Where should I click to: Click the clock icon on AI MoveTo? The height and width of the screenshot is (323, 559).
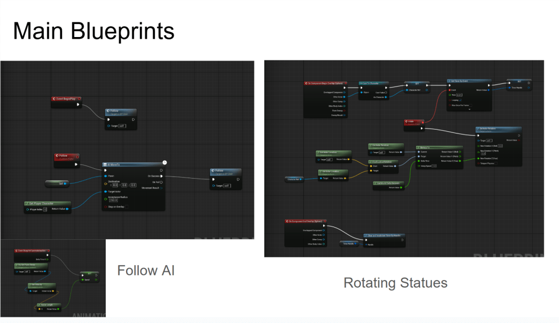click(x=164, y=162)
